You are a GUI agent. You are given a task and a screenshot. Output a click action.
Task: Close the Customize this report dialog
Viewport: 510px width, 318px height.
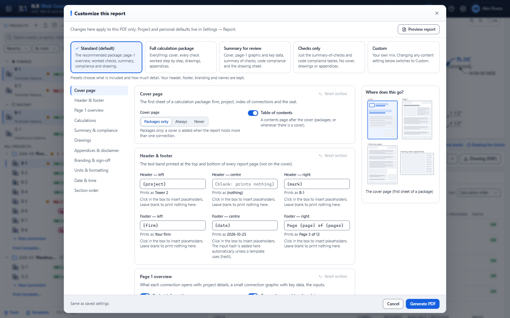coord(437,13)
